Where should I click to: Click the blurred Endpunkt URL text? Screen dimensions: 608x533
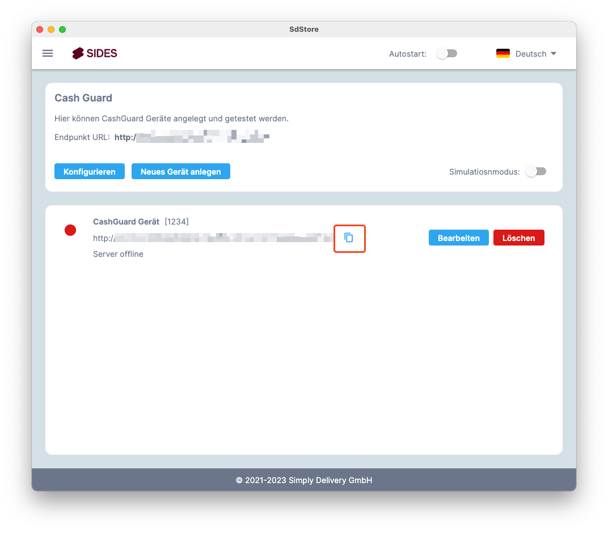[192, 137]
